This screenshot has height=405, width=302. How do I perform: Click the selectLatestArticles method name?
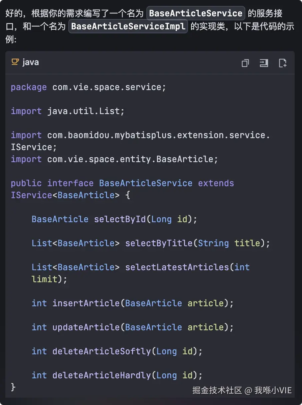(x=177, y=267)
